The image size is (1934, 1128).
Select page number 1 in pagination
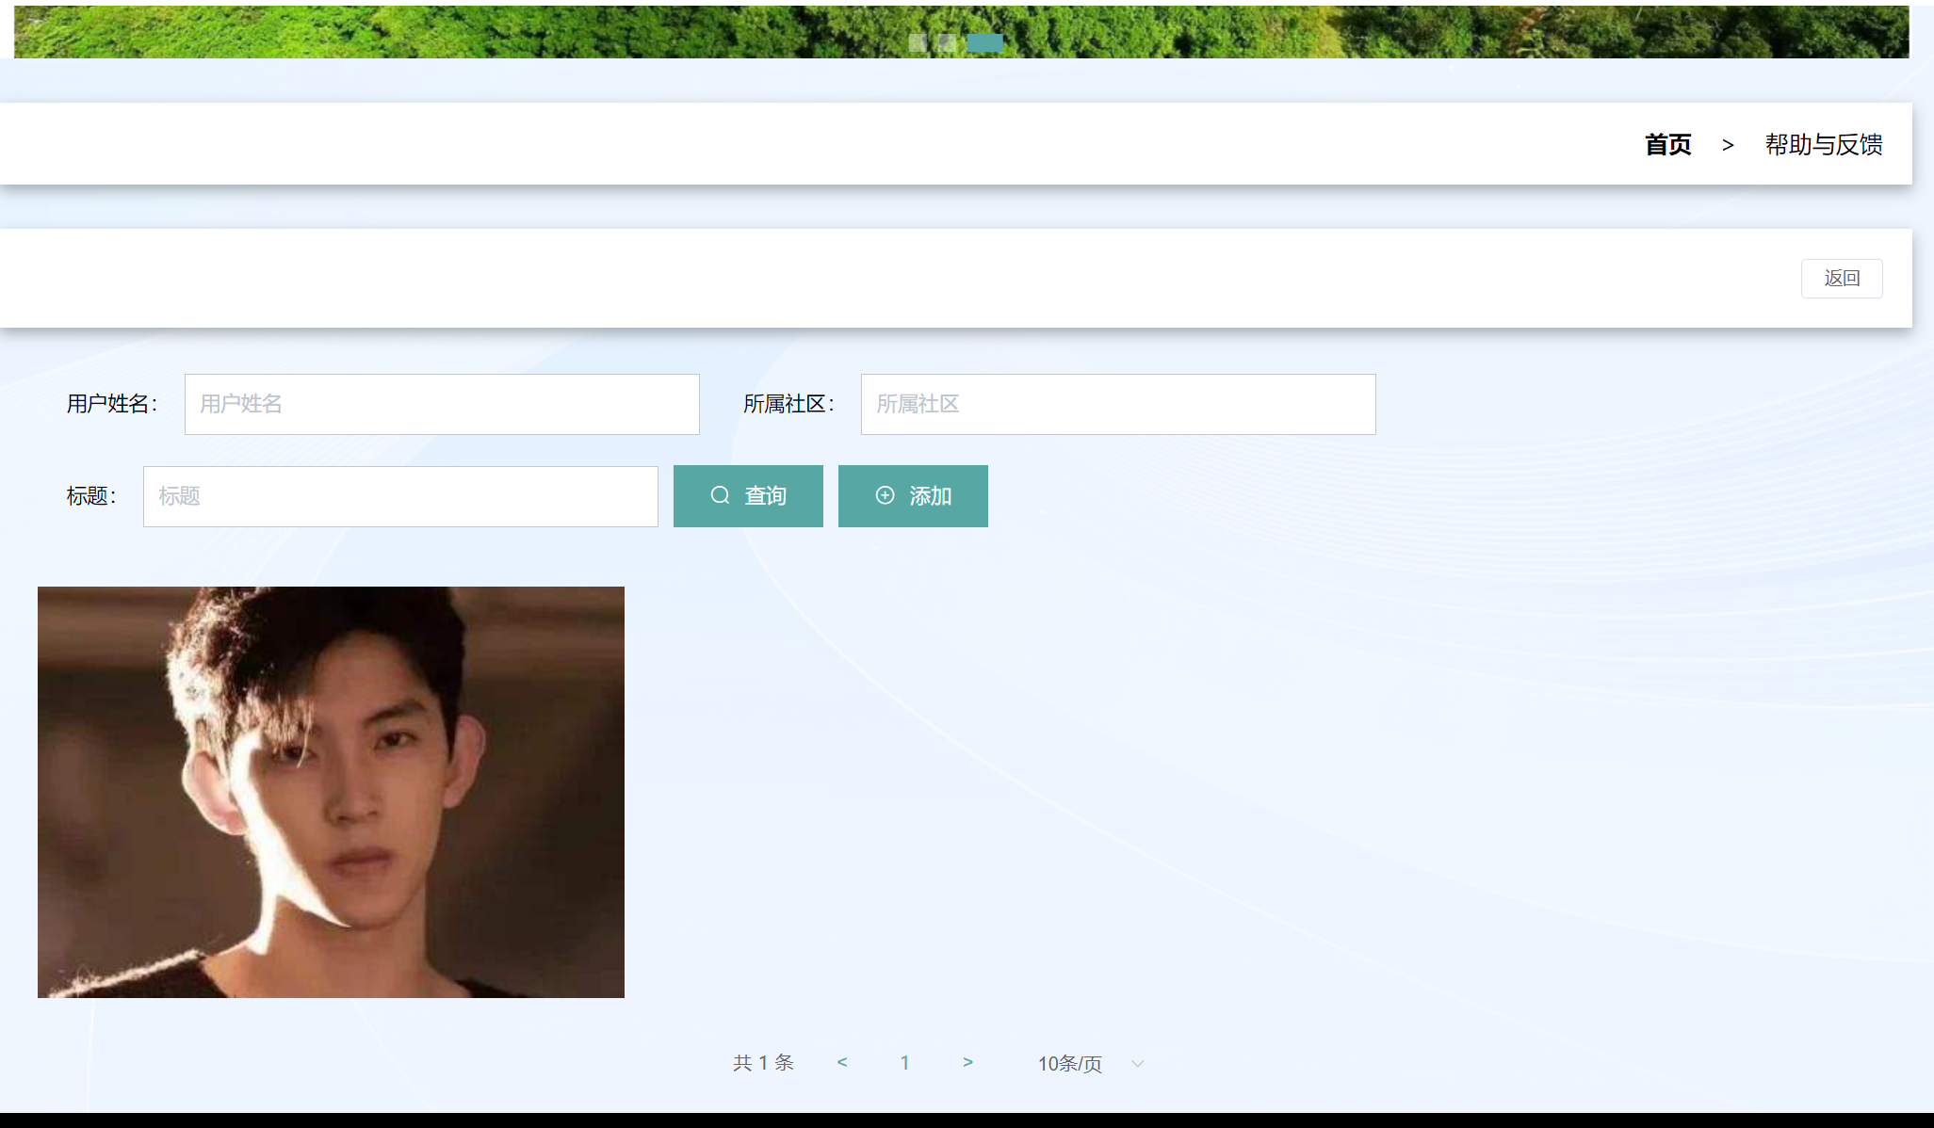pos(904,1063)
